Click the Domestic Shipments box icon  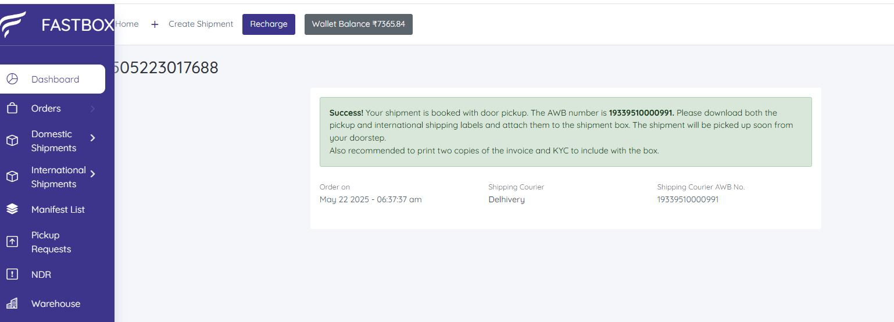[x=12, y=141]
